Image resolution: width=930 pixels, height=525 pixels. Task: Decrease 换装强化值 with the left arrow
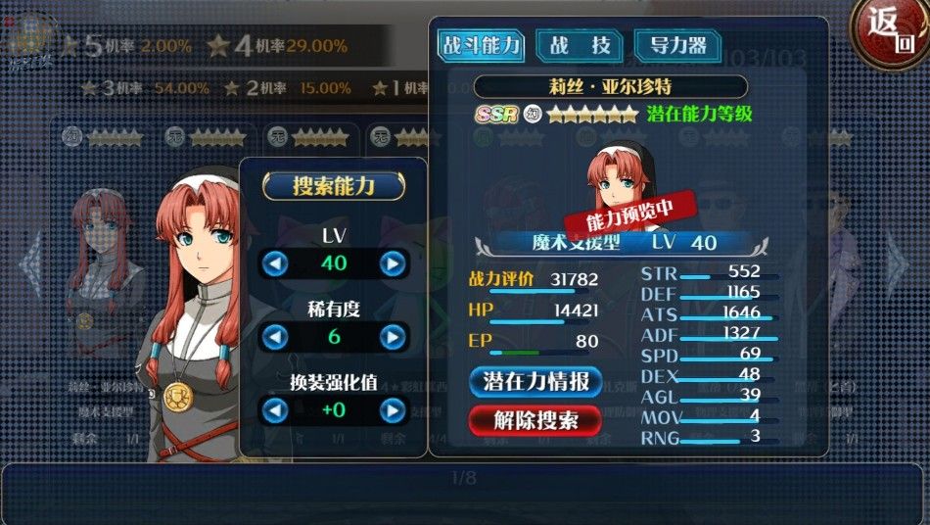(x=275, y=410)
